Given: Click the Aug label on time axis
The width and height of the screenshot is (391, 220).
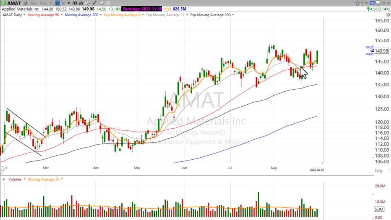Looking at the screenshot, I should tap(274, 168).
